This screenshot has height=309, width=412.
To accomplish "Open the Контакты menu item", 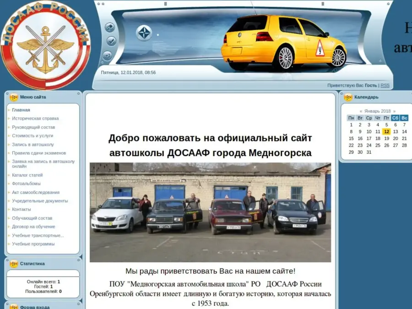I will pos(22,210).
